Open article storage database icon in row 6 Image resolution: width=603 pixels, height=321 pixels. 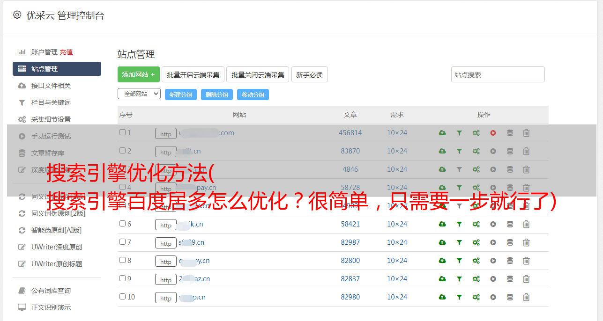[x=510, y=224]
